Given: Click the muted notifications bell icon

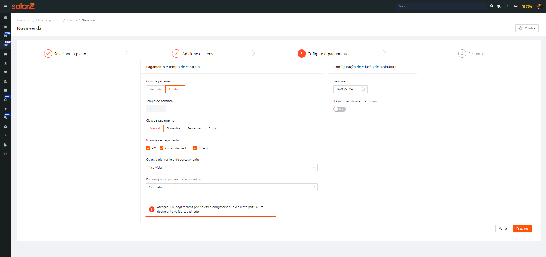Looking at the screenshot, I should [x=499, y=6].
